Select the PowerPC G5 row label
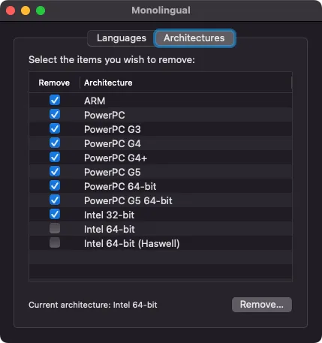This screenshot has height=343, width=322. tap(113, 172)
